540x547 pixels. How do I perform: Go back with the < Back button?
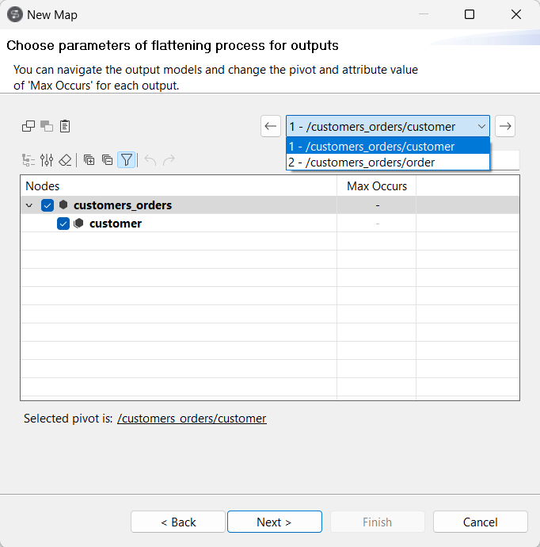178,522
